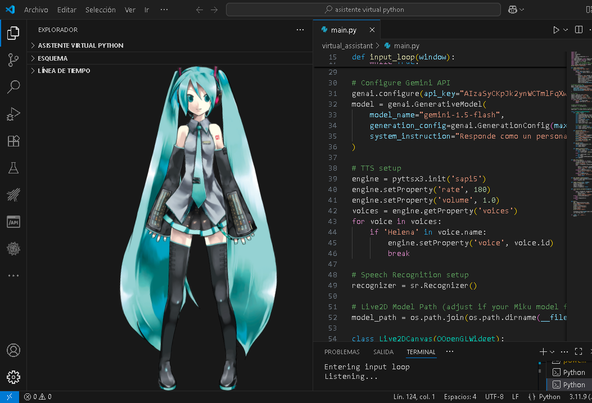Show hidden menu bar items

pos(164,10)
